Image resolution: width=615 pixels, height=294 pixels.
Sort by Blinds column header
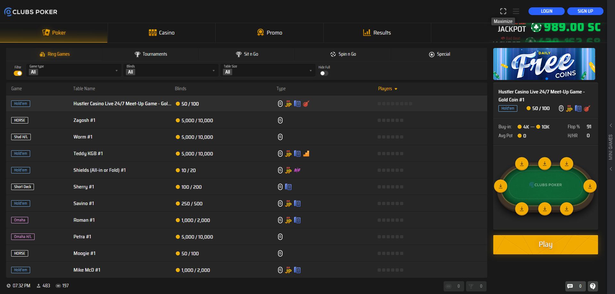pos(180,89)
